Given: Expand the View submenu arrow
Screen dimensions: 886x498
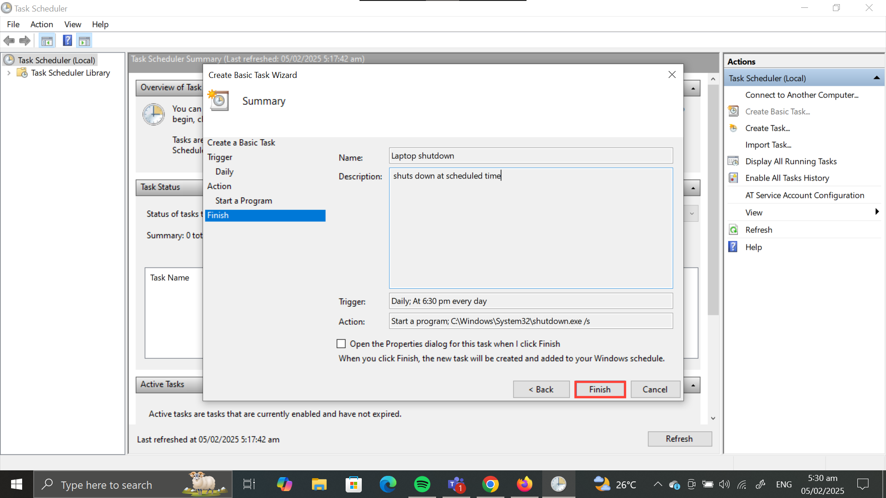Looking at the screenshot, I should tap(876, 212).
